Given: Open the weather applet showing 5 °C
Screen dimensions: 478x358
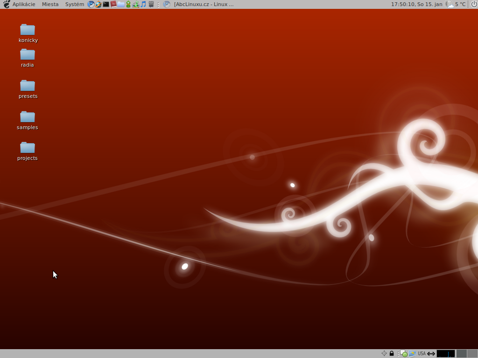Looking at the screenshot, I should point(456,4).
